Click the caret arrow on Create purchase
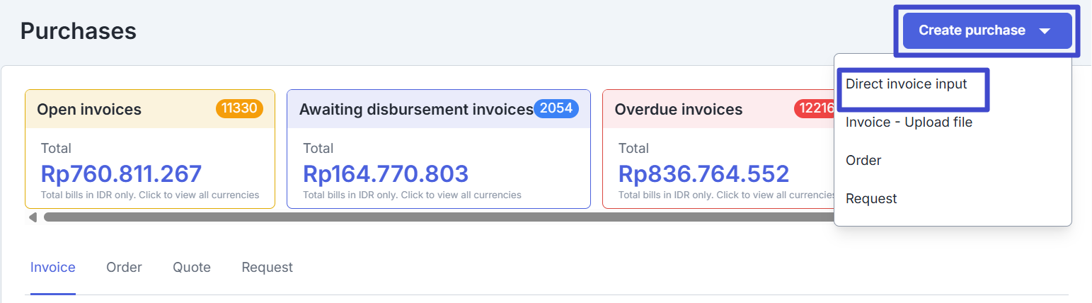 click(1045, 31)
